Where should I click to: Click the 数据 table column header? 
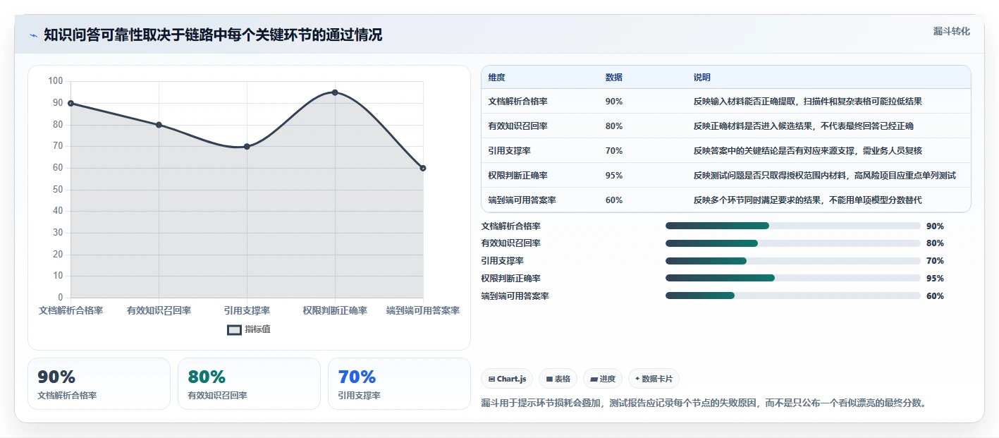coord(614,78)
